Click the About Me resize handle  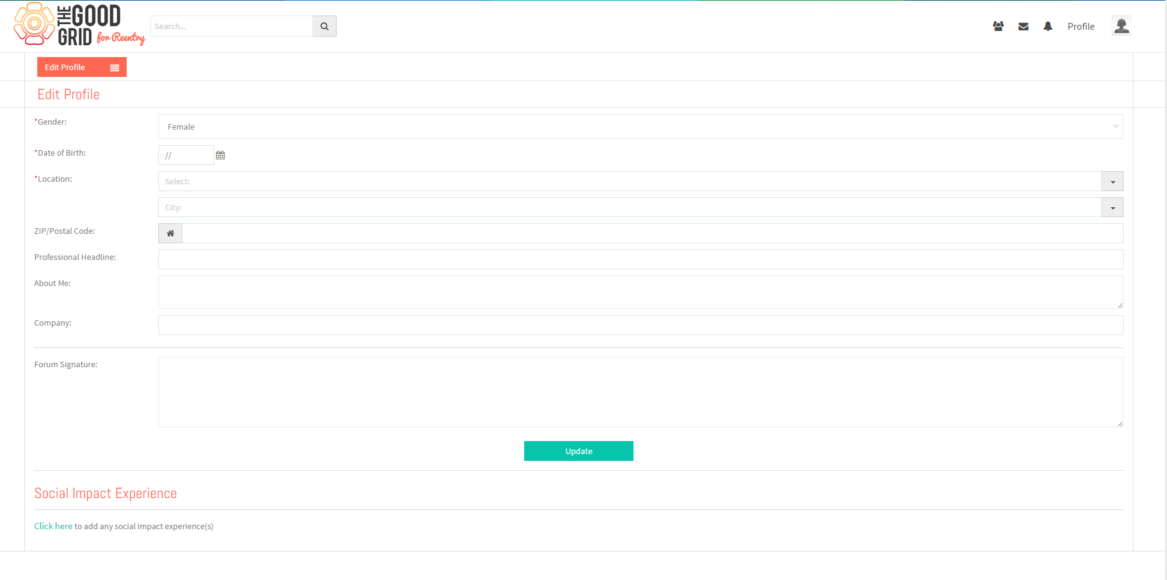point(1120,305)
